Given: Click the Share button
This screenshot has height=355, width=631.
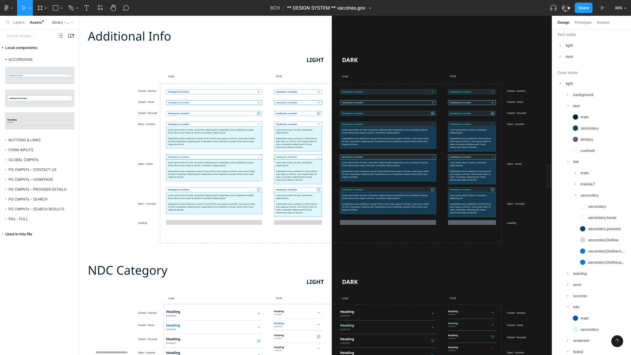Looking at the screenshot, I should (x=583, y=8).
